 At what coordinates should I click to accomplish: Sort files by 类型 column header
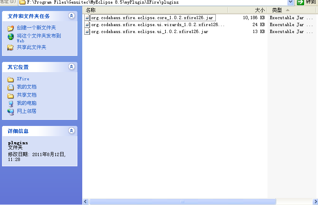(x=292, y=10)
